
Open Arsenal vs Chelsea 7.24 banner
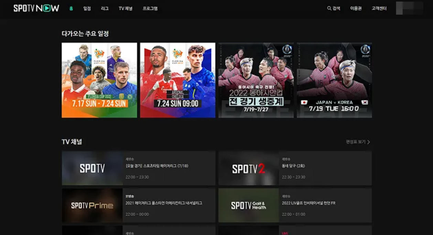click(178, 80)
